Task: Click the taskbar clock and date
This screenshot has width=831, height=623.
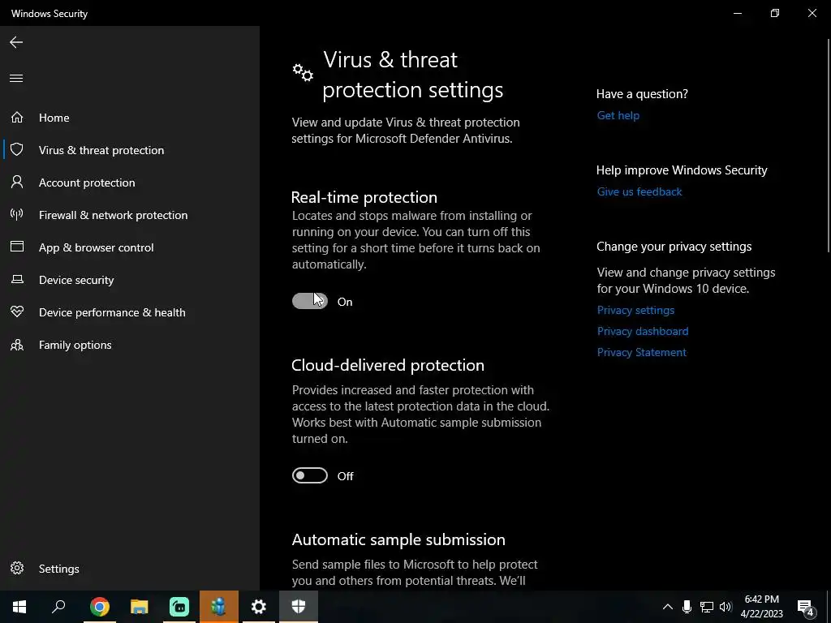Action: (761, 607)
